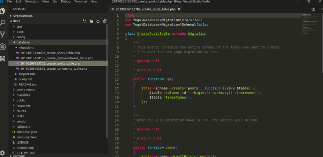Click the $table->timestamps(); line
Screen dimensions: 323x157
(x=171, y=97)
